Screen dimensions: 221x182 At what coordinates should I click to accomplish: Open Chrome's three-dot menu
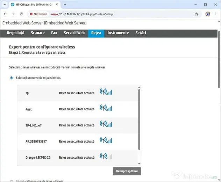coord(216,14)
